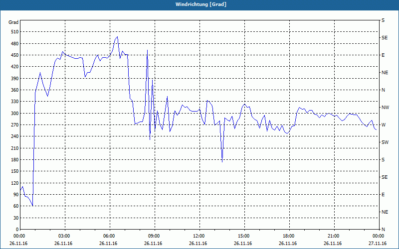This screenshot has width=399, height=249.
Task: Select the 0 y-axis value
Action: pyautogui.click(x=17, y=230)
